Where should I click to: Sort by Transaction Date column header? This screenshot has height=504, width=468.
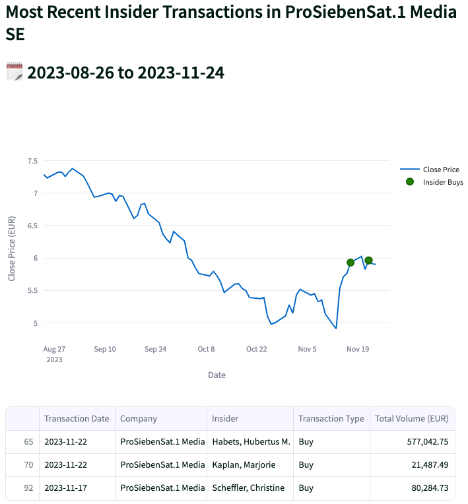click(77, 418)
